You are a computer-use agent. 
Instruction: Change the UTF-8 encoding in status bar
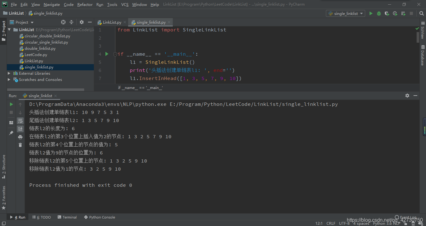coord(344,223)
